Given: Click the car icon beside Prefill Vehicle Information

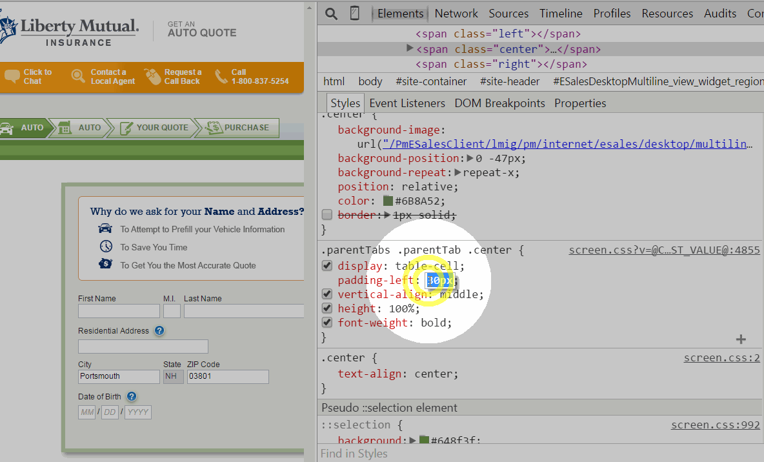Looking at the screenshot, I should 105,228.
